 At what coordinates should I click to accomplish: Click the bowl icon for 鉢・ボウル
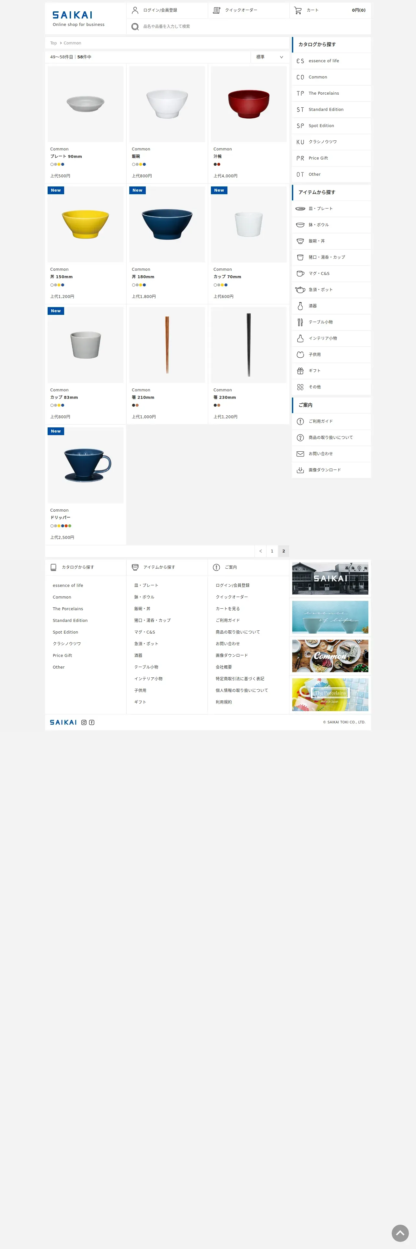(300, 225)
